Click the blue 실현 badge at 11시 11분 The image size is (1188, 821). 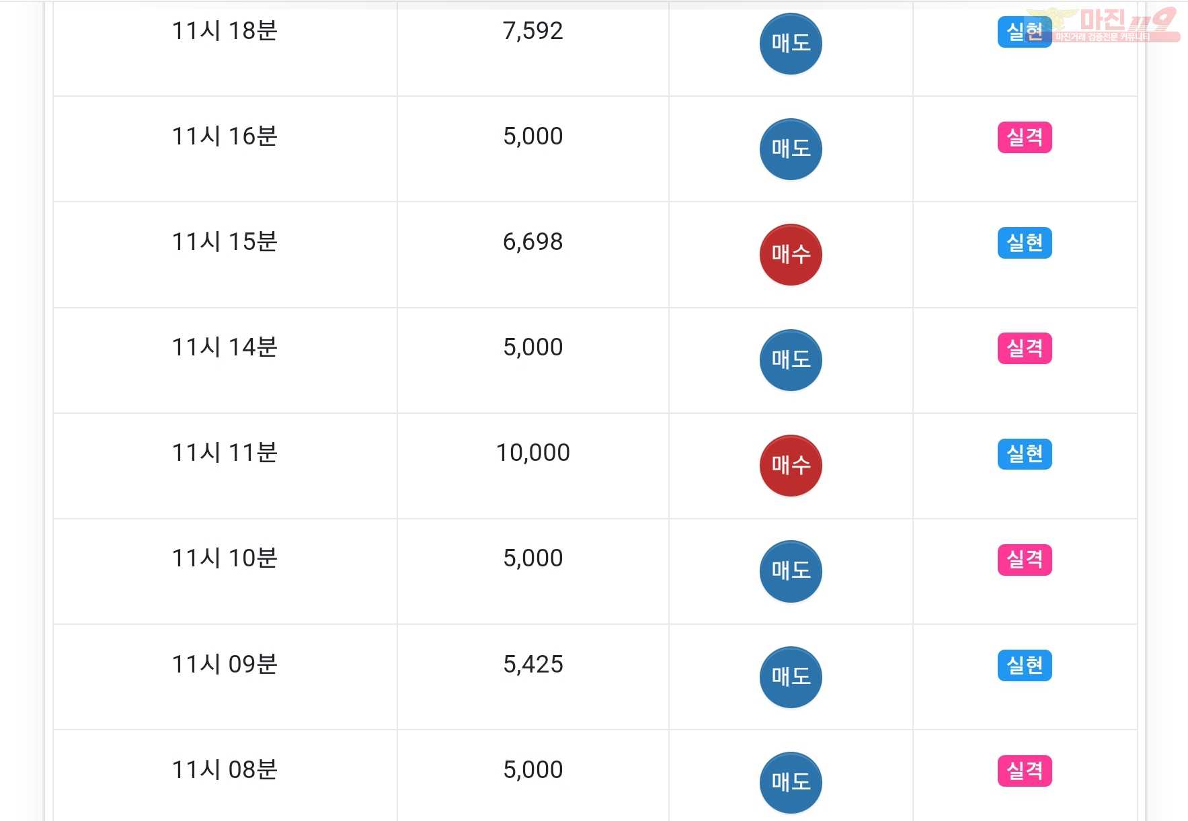pyautogui.click(x=1025, y=453)
